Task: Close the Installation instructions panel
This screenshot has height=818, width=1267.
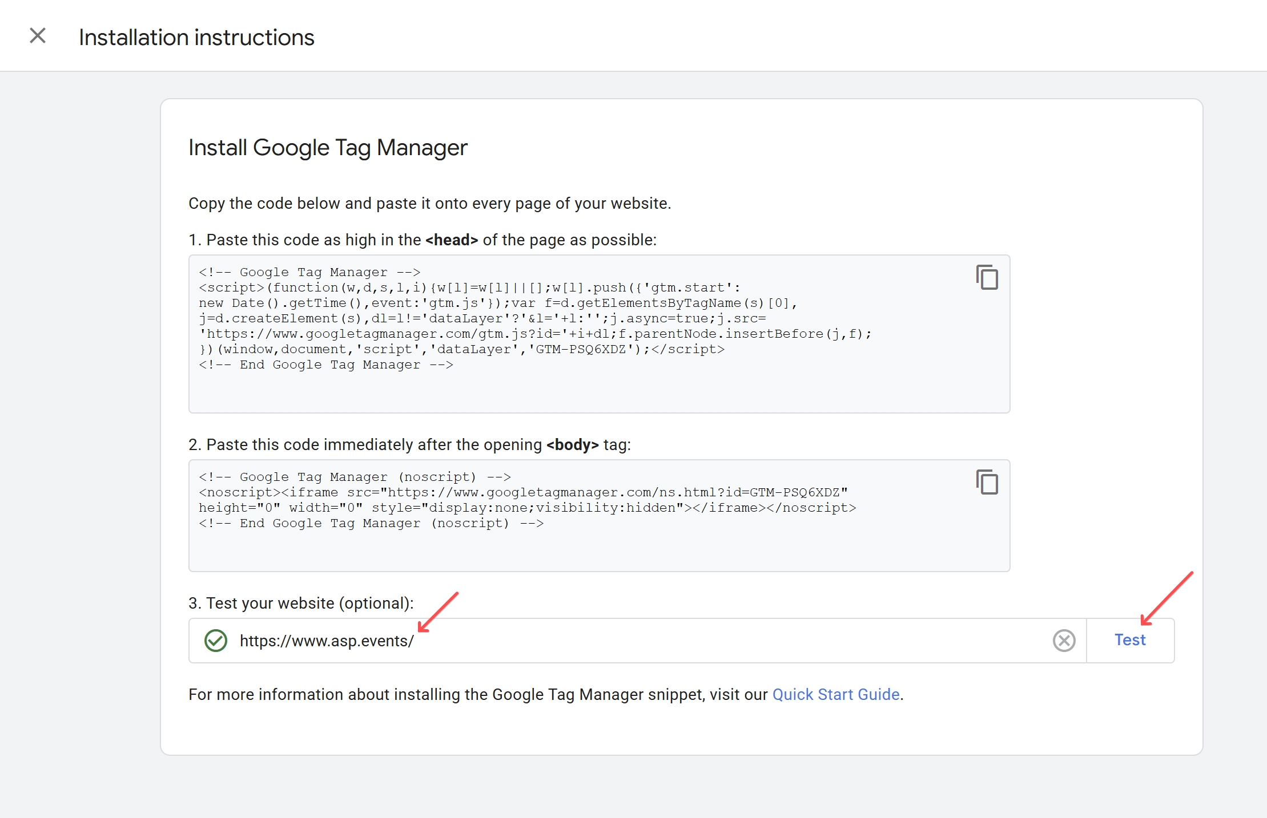Action: (x=38, y=36)
